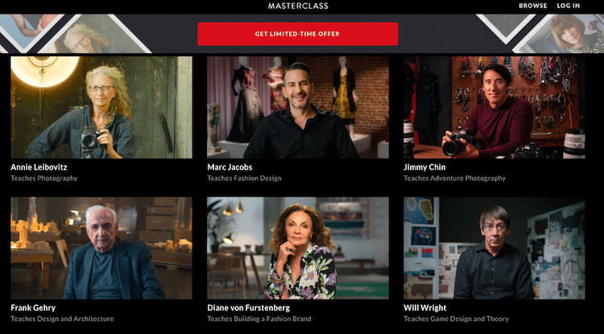This screenshot has width=604, height=334.
Task: Open Annie Leibovitz class thumbnail
Action: coord(101,107)
